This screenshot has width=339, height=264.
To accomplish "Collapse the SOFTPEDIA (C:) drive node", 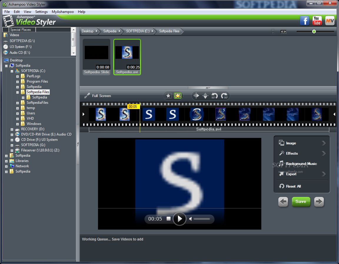I will click(12, 71).
